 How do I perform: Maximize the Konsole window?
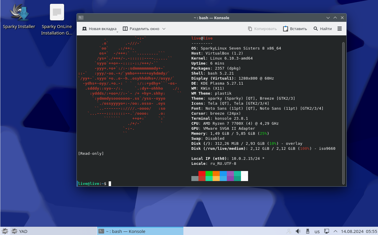(335, 18)
